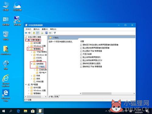Click the 所有设置 tree node
Viewport: 152px width, 114px height.
38,81
